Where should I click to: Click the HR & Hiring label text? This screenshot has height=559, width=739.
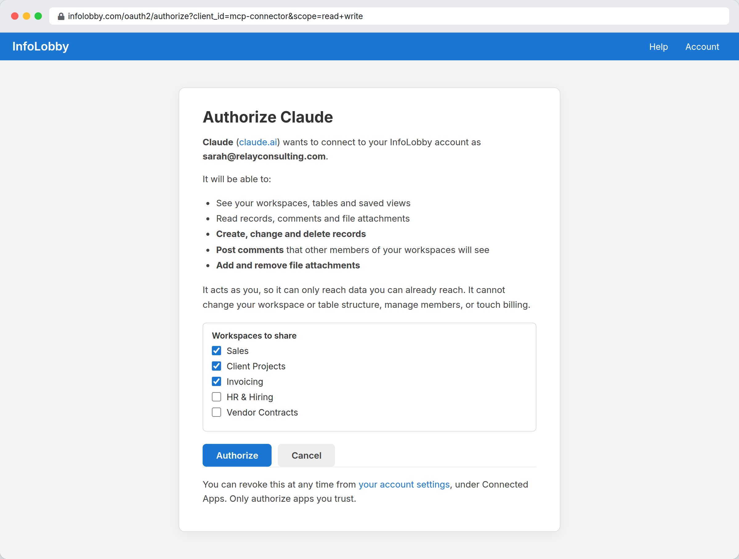[250, 397]
